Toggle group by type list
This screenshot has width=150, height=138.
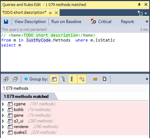[x=73, y=79]
